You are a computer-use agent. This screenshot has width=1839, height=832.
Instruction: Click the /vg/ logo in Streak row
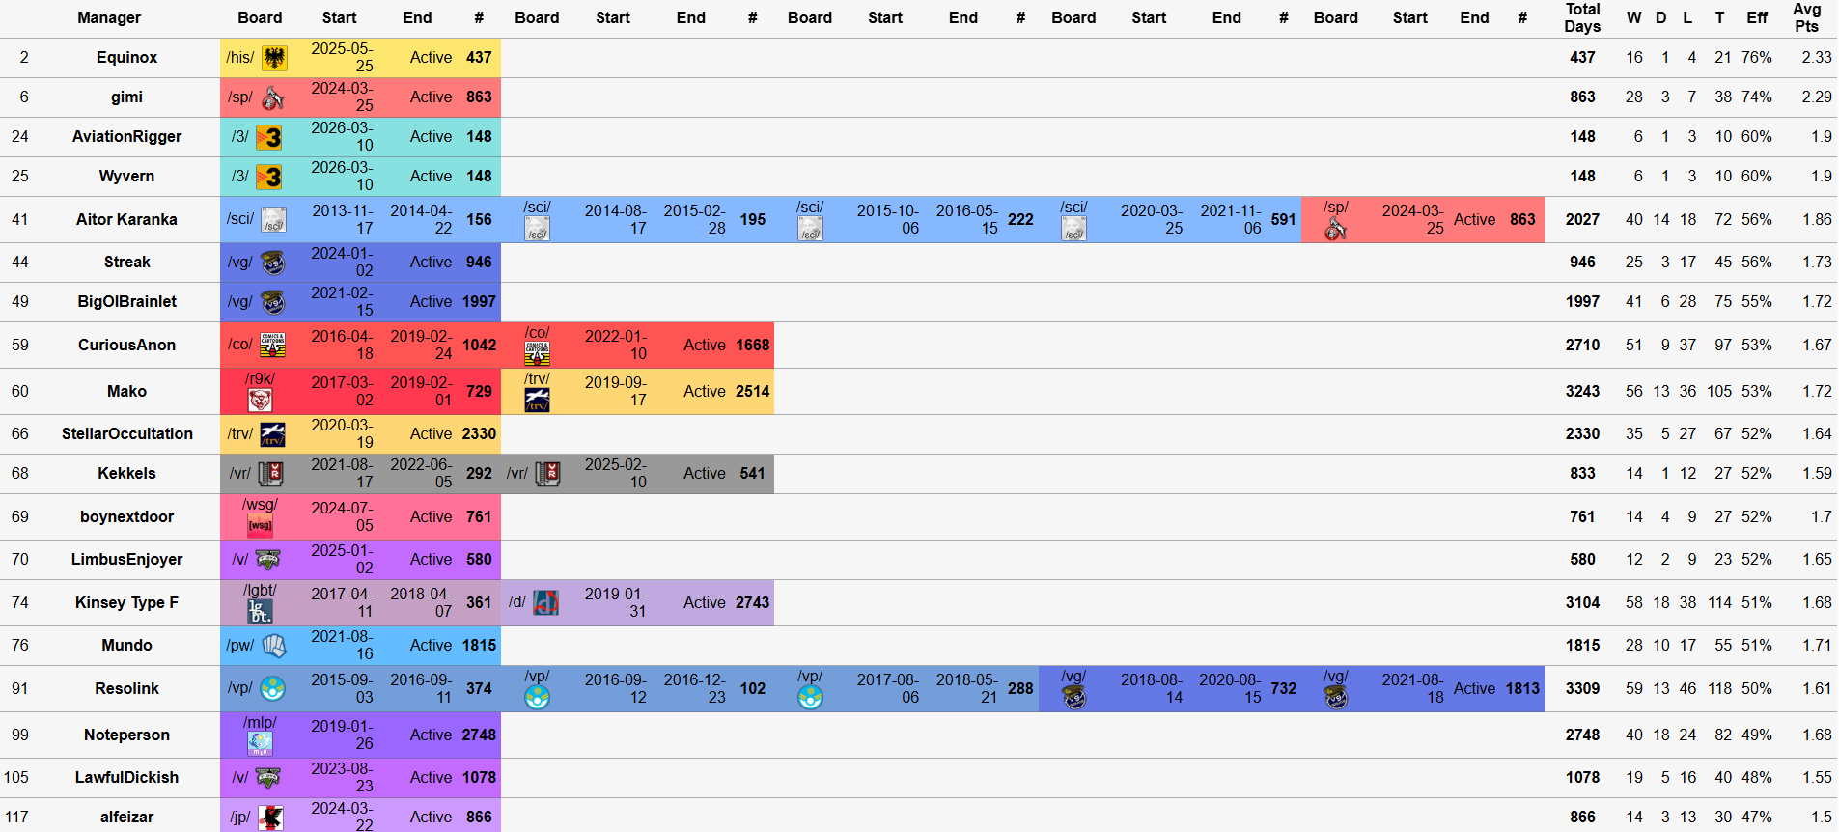[x=273, y=263]
